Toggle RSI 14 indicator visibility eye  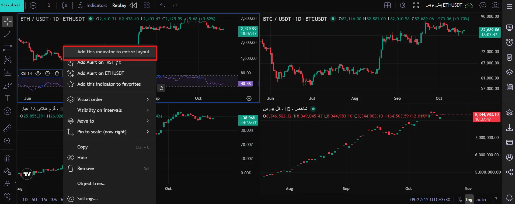38,73
